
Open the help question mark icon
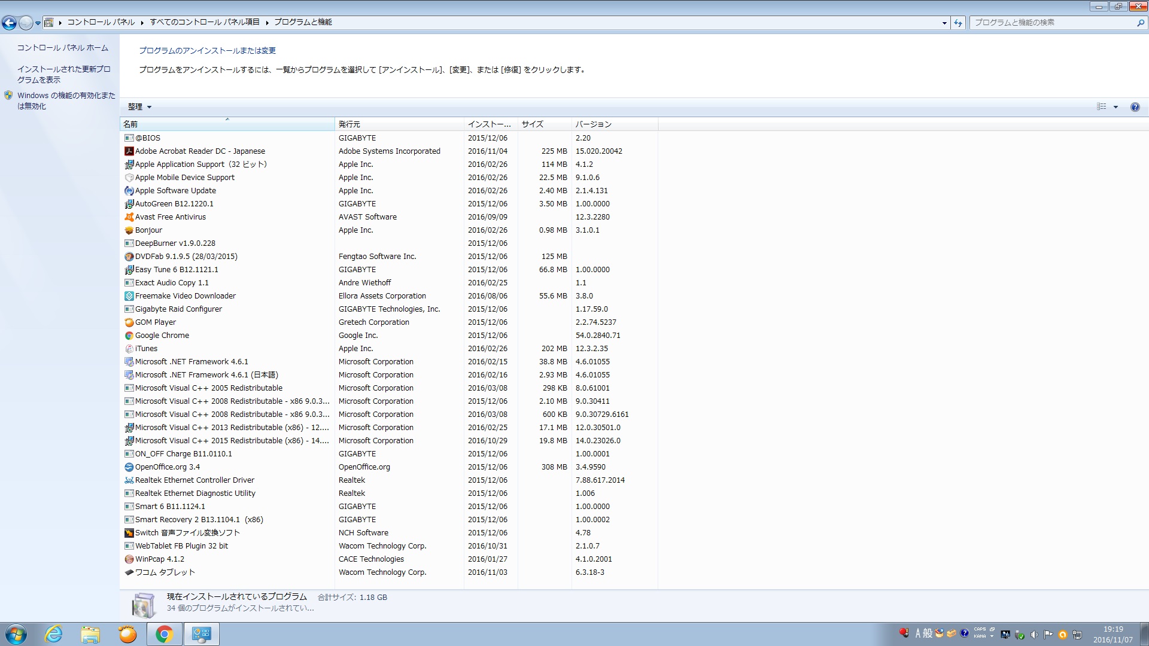(1135, 107)
